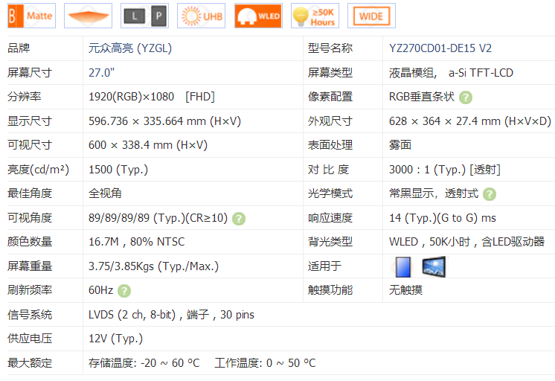The image size is (555, 381).
Task: Click brightness value 1500 (Typ.)
Action: click(118, 170)
